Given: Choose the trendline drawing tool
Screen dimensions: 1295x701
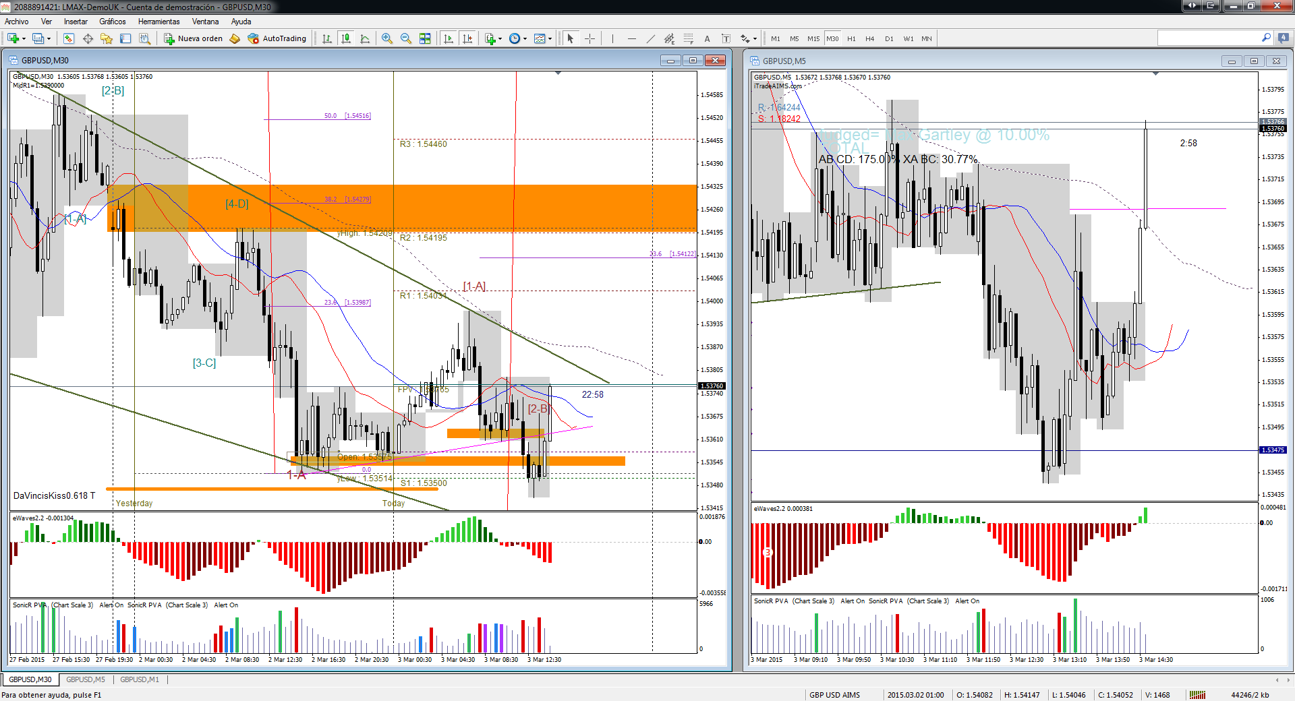Looking at the screenshot, I should (x=650, y=38).
